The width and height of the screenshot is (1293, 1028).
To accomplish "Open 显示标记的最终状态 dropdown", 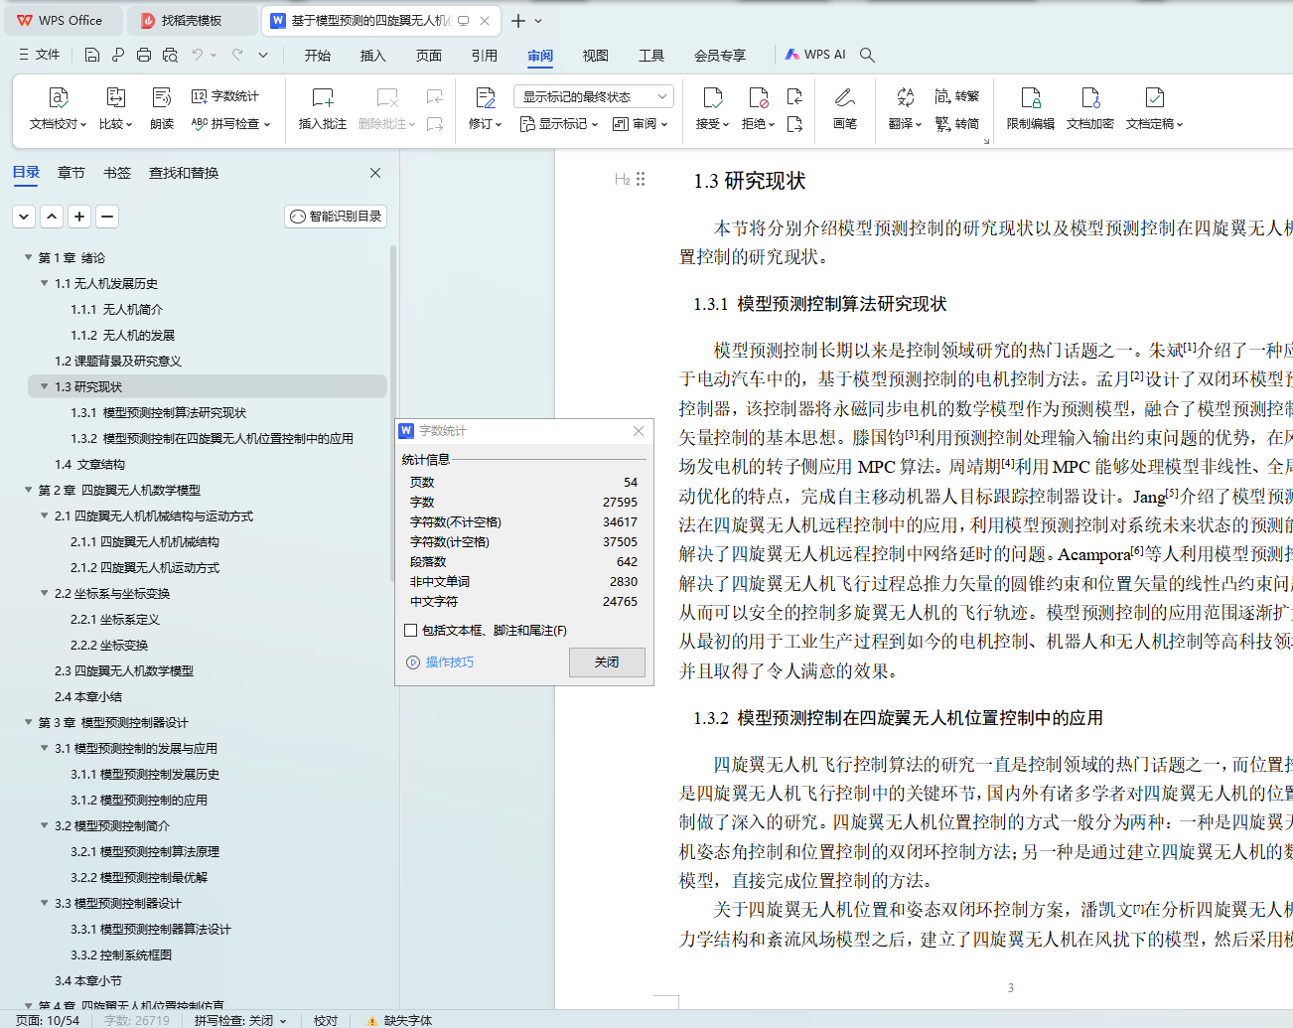I will tap(594, 96).
